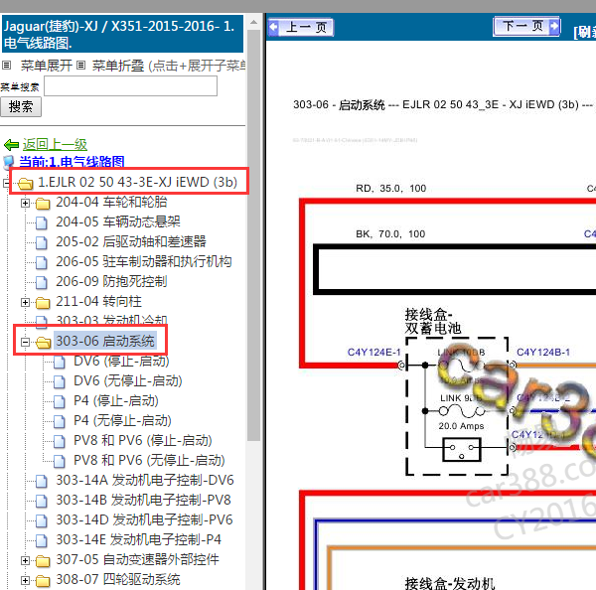Open PV8 和 PV6 (停止-启动) diagram
Screen dimensions: 596x590
[x=142, y=440]
